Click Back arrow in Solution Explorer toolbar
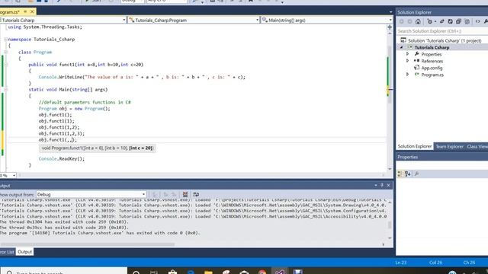This screenshot has width=488, height=274. click(x=402, y=21)
